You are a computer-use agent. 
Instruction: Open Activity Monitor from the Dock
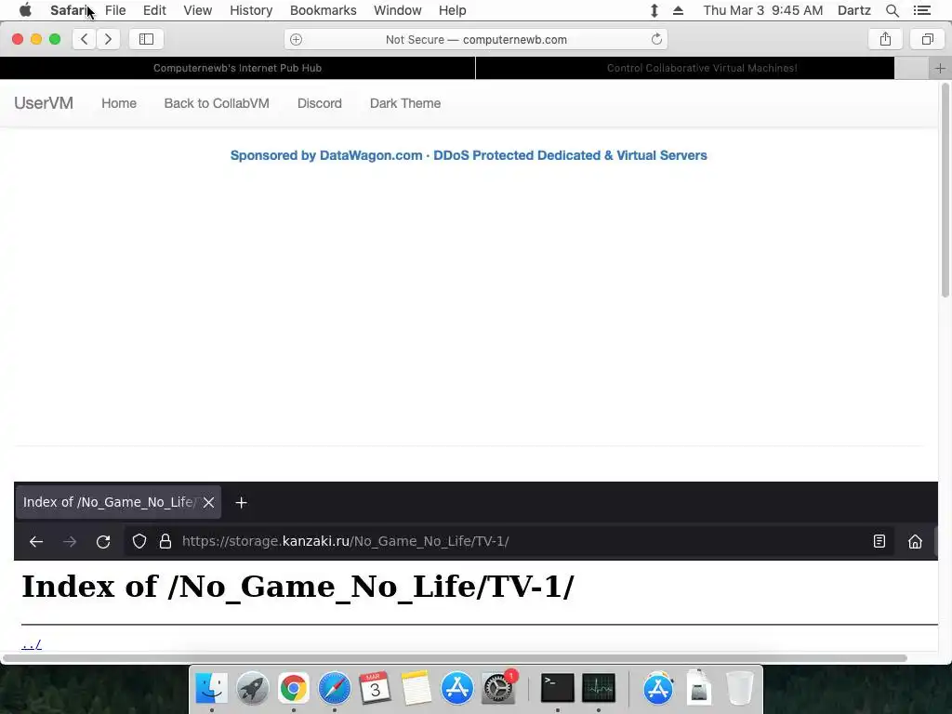point(599,688)
